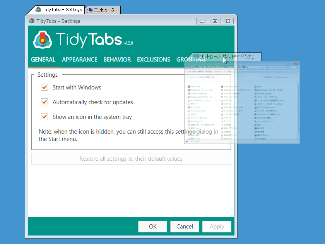Cancel the settings dialog
The height and width of the screenshot is (244, 325).
tap(185, 226)
